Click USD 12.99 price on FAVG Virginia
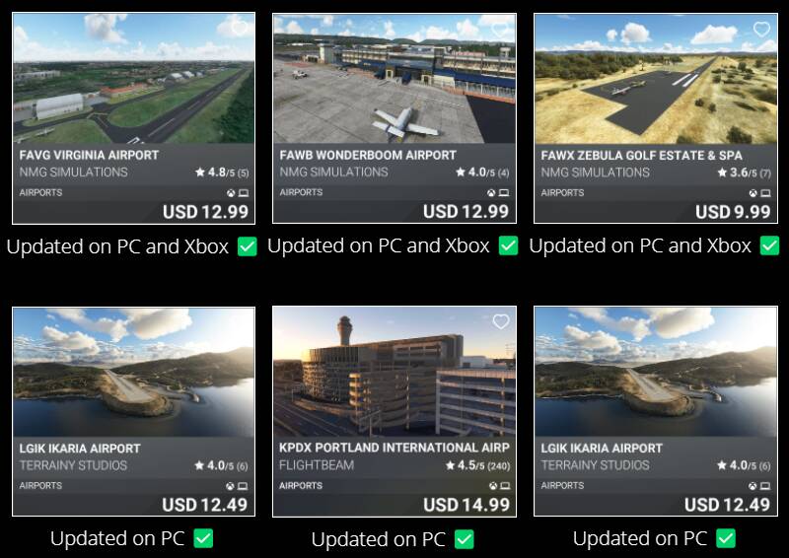Screen dimensions: 789x558 pos(205,212)
